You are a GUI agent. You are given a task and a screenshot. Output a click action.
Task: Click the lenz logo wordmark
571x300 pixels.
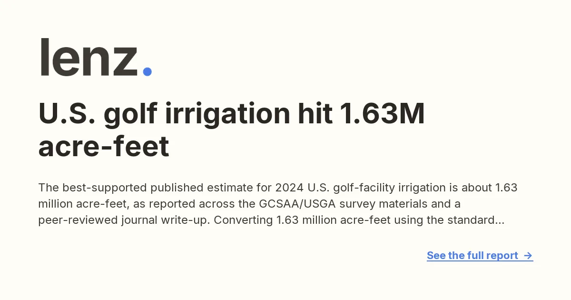point(96,57)
